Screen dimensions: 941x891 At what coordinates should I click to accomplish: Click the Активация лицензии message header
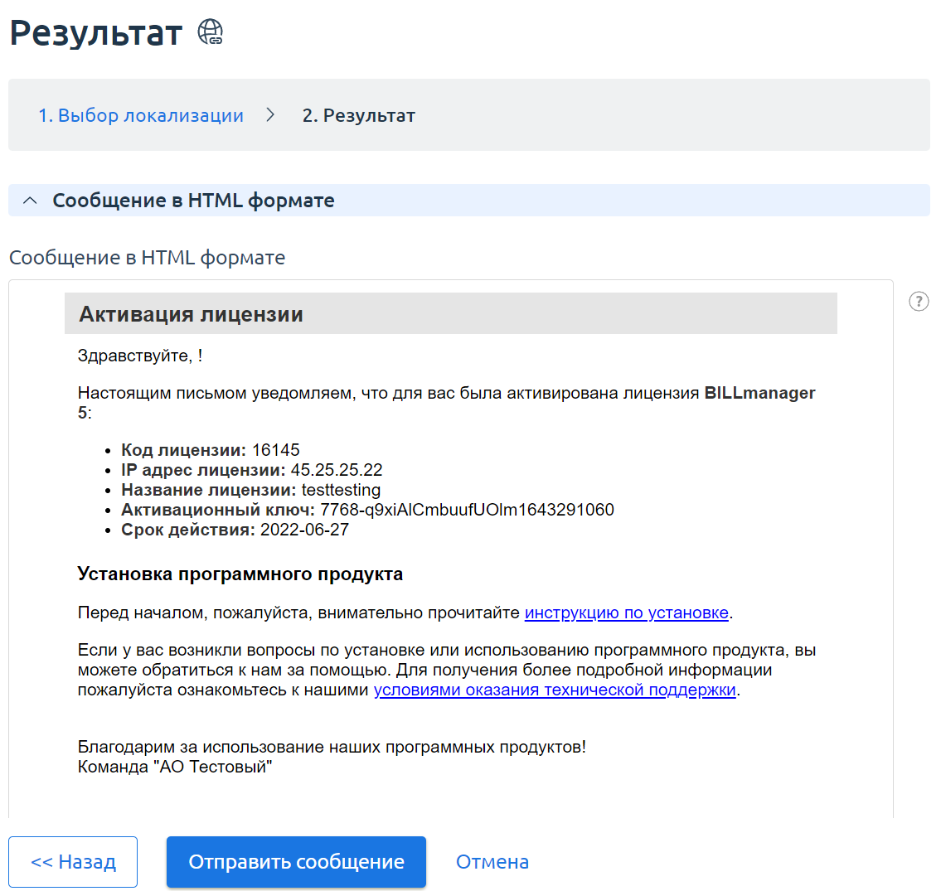pos(192,314)
